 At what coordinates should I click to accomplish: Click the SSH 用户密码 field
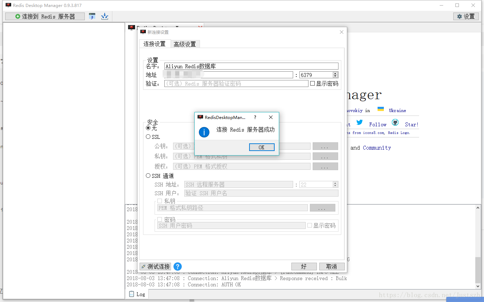(231, 225)
